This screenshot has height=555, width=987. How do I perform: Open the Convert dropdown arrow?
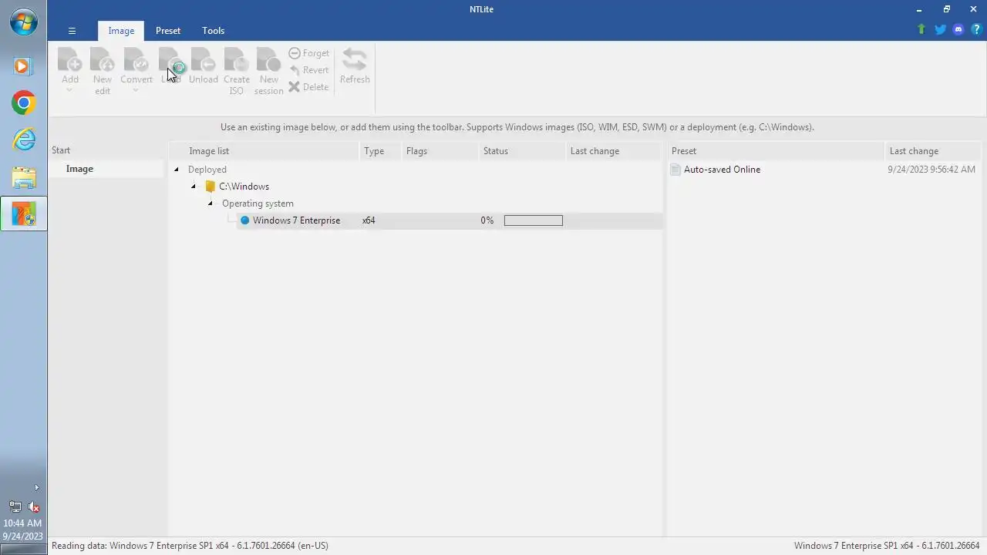(136, 91)
